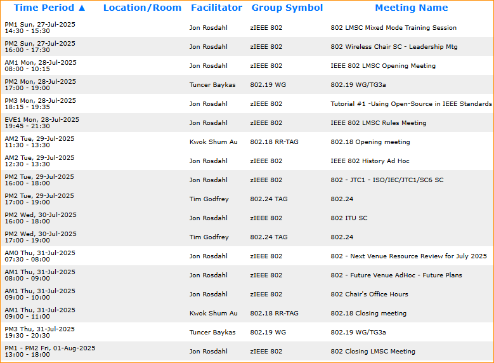Image resolution: width=494 pixels, height=363 pixels.
Task: Click 'IEEE 802 LMSC Opening Meeting' cell
Action: pos(383,65)
